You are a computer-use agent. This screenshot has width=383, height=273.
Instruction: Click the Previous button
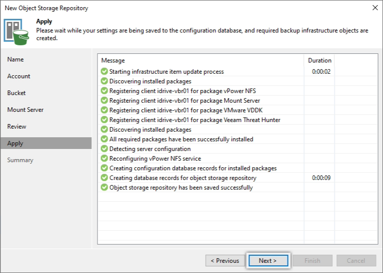[225, 260]
